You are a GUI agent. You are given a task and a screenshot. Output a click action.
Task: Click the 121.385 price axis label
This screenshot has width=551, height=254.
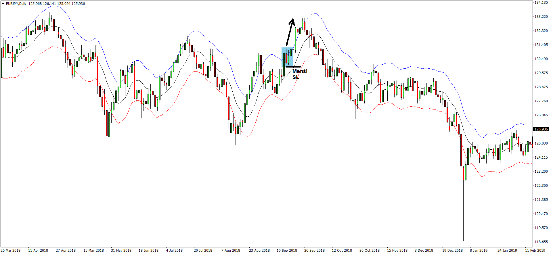click(541, 200)
